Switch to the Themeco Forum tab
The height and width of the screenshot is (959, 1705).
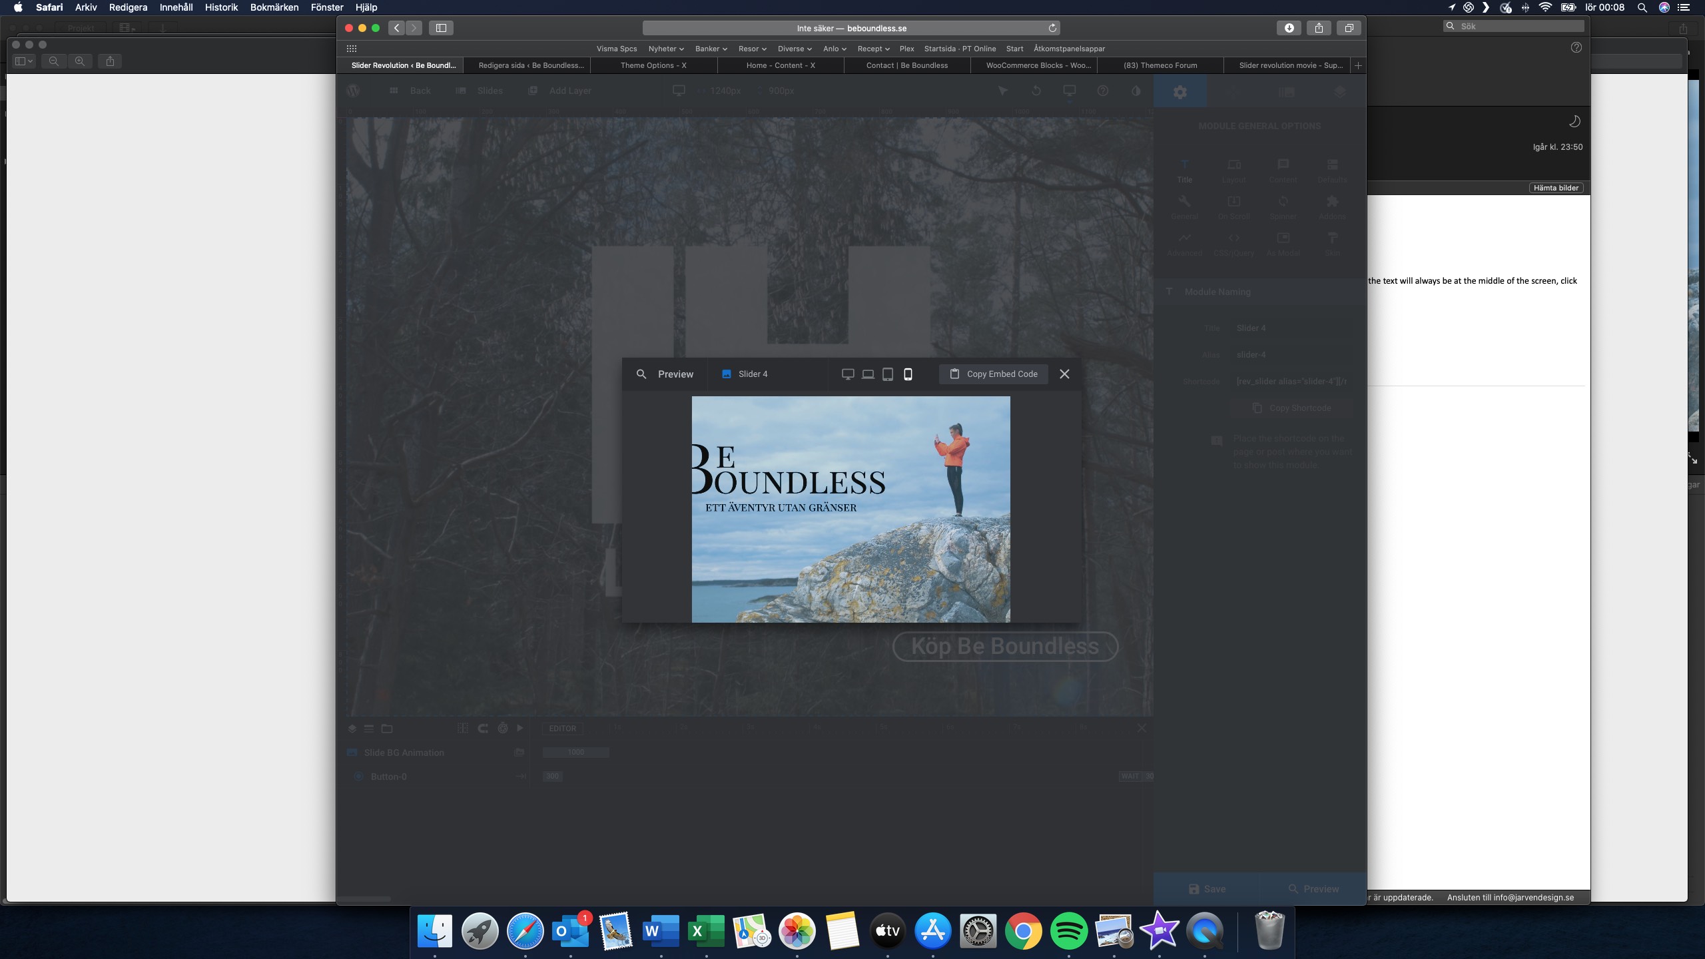pyautogui.click(x=1160, y=65)
